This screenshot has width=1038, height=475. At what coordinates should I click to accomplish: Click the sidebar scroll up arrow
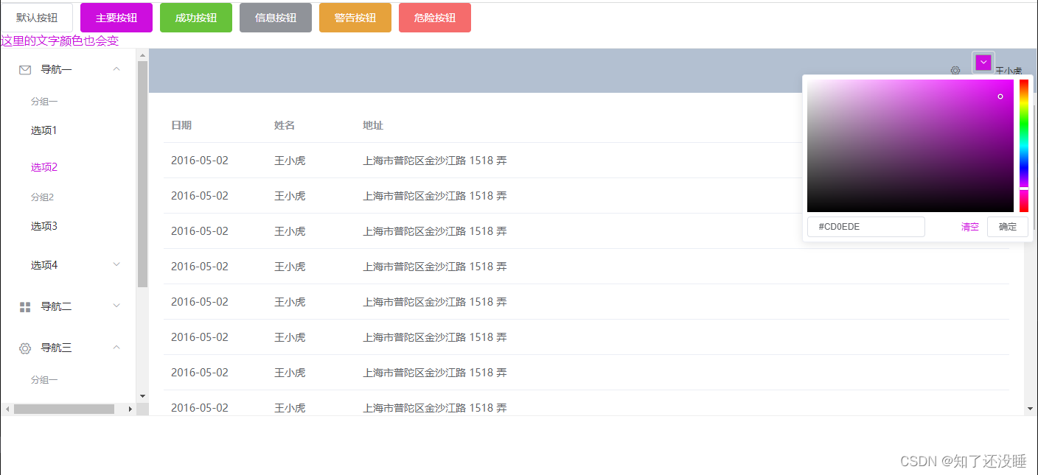(142, 55)
